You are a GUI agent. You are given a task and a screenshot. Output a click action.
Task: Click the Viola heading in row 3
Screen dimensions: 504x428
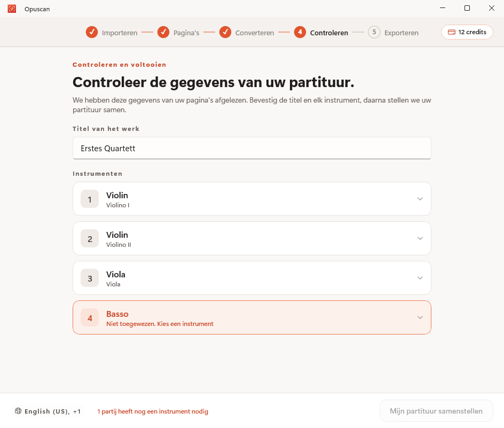click(x=116, y=275)
